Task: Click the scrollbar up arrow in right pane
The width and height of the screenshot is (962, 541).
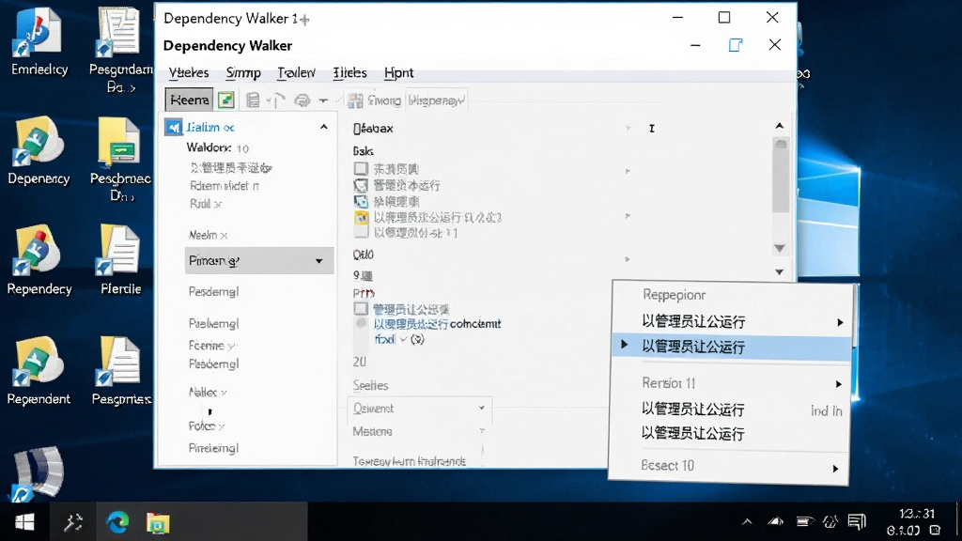Action: pos(780,126)
